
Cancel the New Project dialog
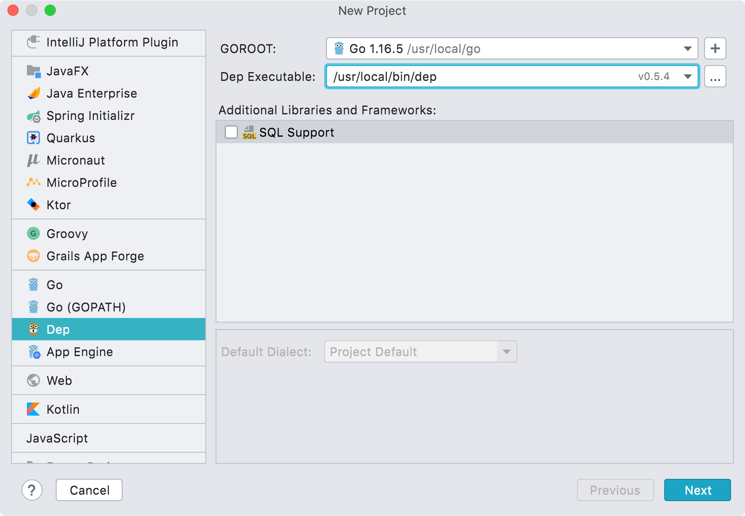89,490
